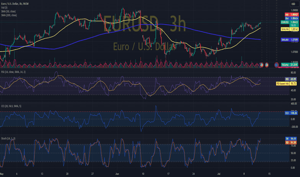
Task: Select the Vol (3) indicator legend
Action: click(x=4, y=7)
